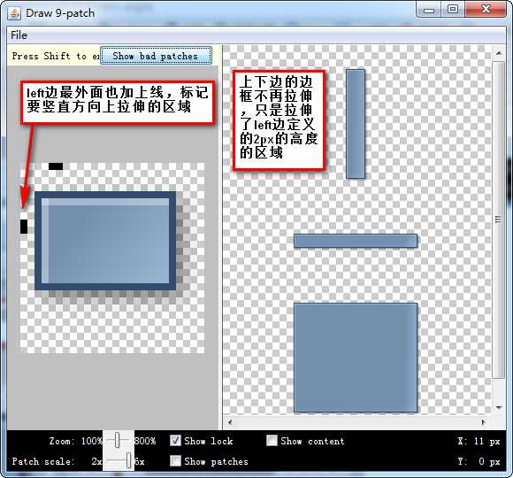Screen dimensions: 513x478
Task: Click the Patch scale slider handle
Action: (x=129, y=460)
